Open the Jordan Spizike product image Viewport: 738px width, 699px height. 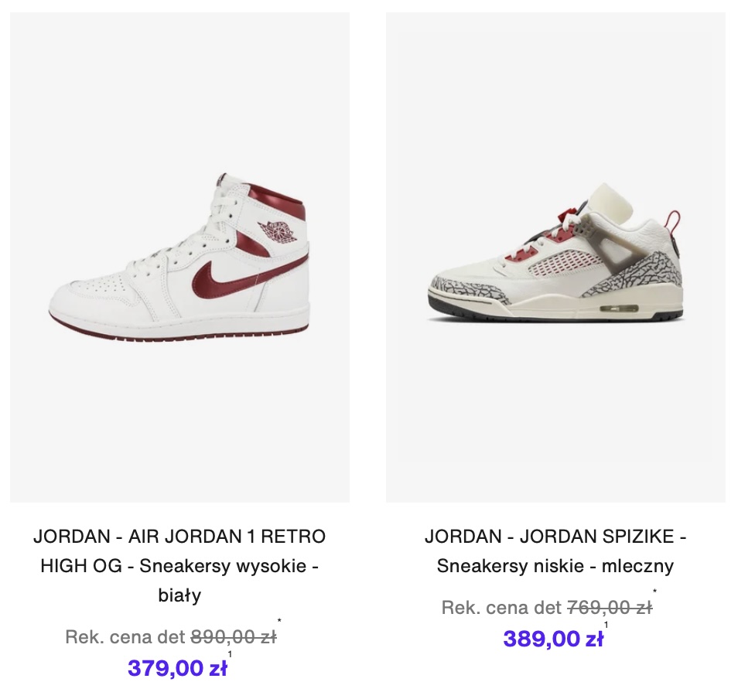[x=555, y=263]
